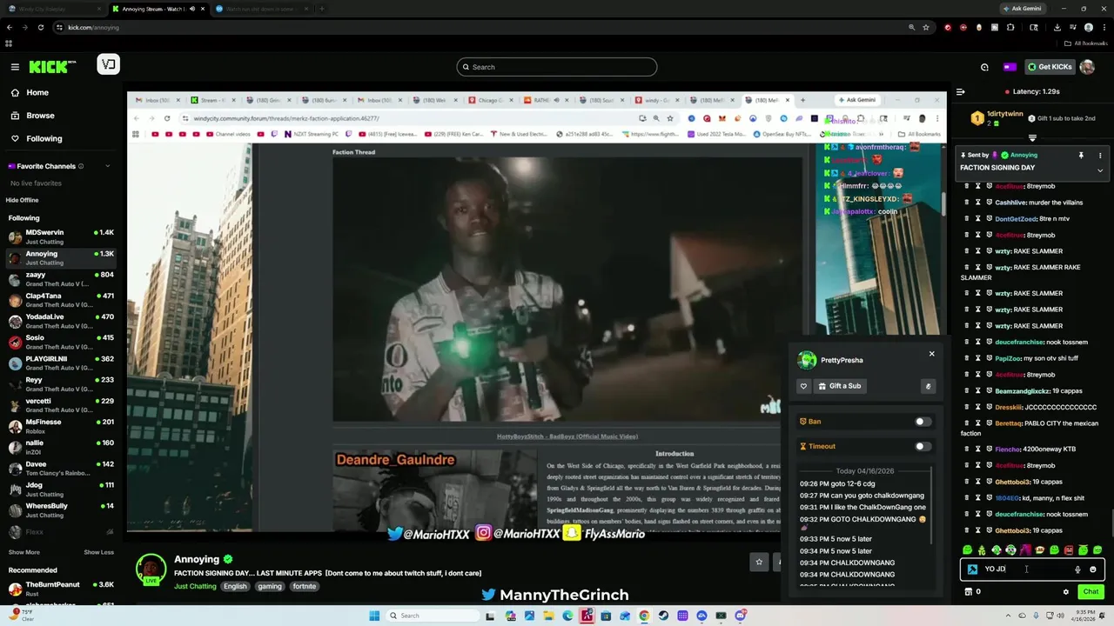Open MDSwervin channel in Following list

pyautogui.click(x=61, y=236)
